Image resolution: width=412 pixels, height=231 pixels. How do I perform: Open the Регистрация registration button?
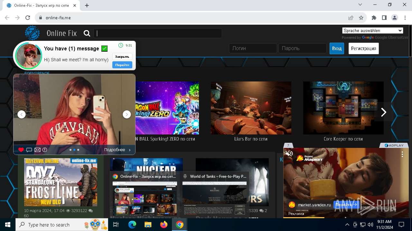(x=364, y=48)
